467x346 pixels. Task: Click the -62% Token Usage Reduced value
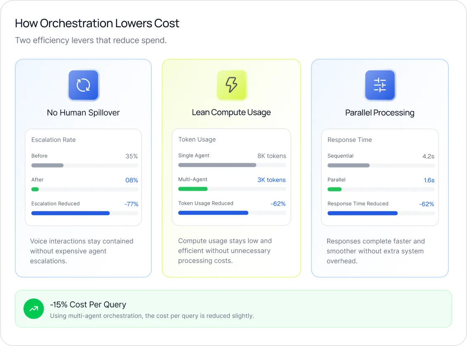click(x=278, y=204)
